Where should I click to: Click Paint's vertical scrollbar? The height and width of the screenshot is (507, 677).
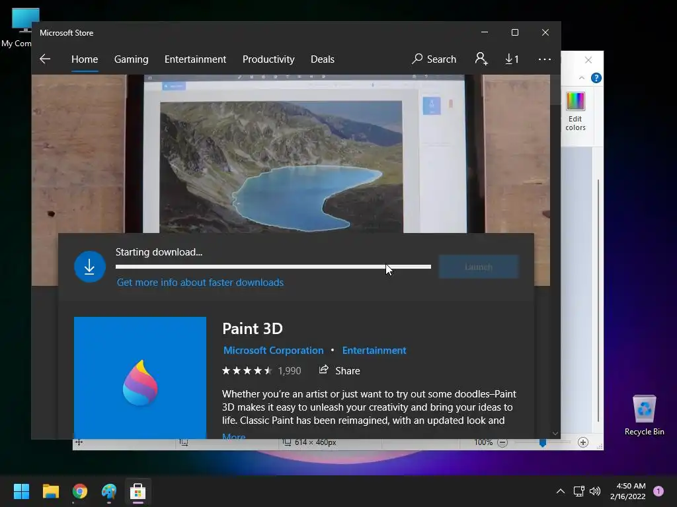[598, 300]
